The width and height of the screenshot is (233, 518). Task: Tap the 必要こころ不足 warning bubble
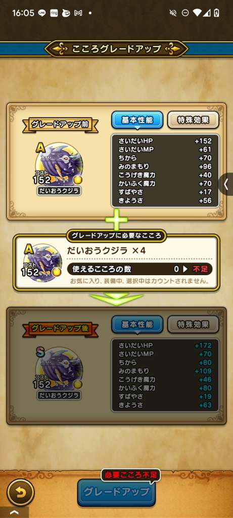point(131,476)
